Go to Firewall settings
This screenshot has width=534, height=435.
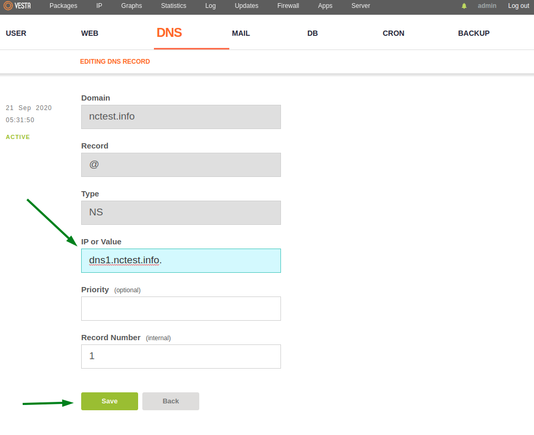point(288,6)
